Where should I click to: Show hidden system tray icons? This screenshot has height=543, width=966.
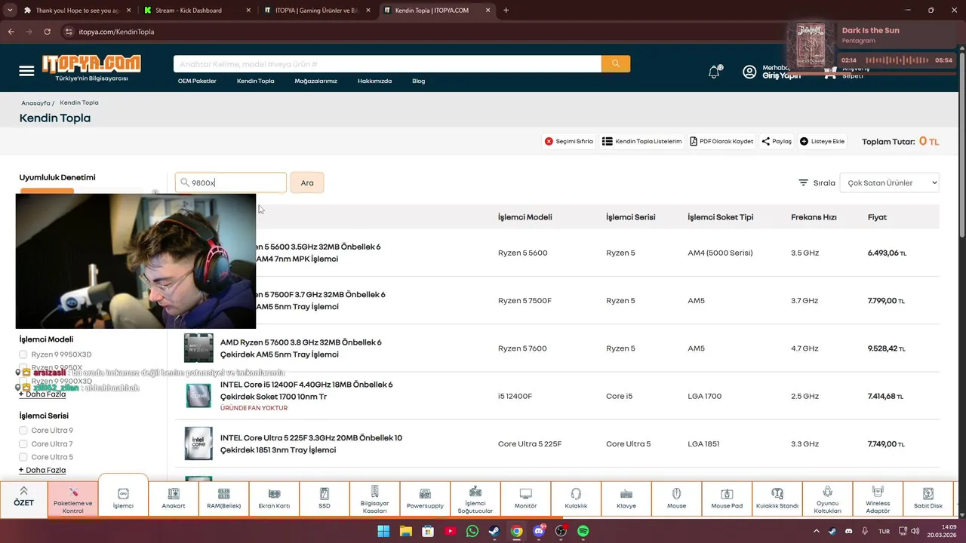click(816, 531)
